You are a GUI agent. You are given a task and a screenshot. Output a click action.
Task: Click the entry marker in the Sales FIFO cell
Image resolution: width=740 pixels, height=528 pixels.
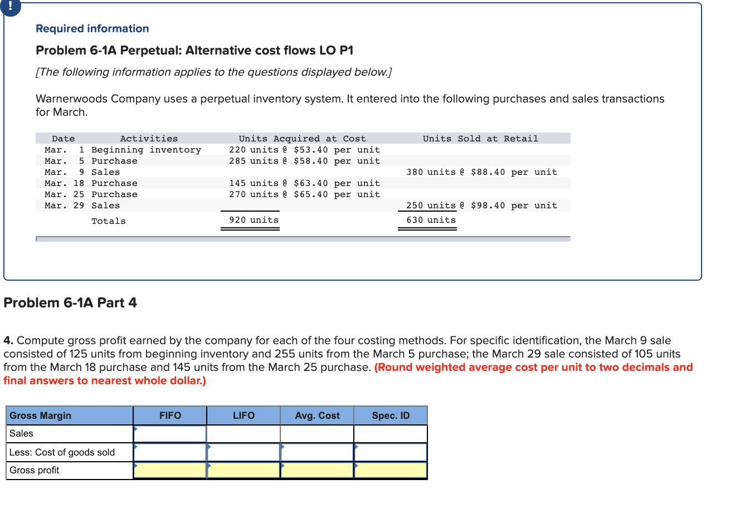[135, 429]
